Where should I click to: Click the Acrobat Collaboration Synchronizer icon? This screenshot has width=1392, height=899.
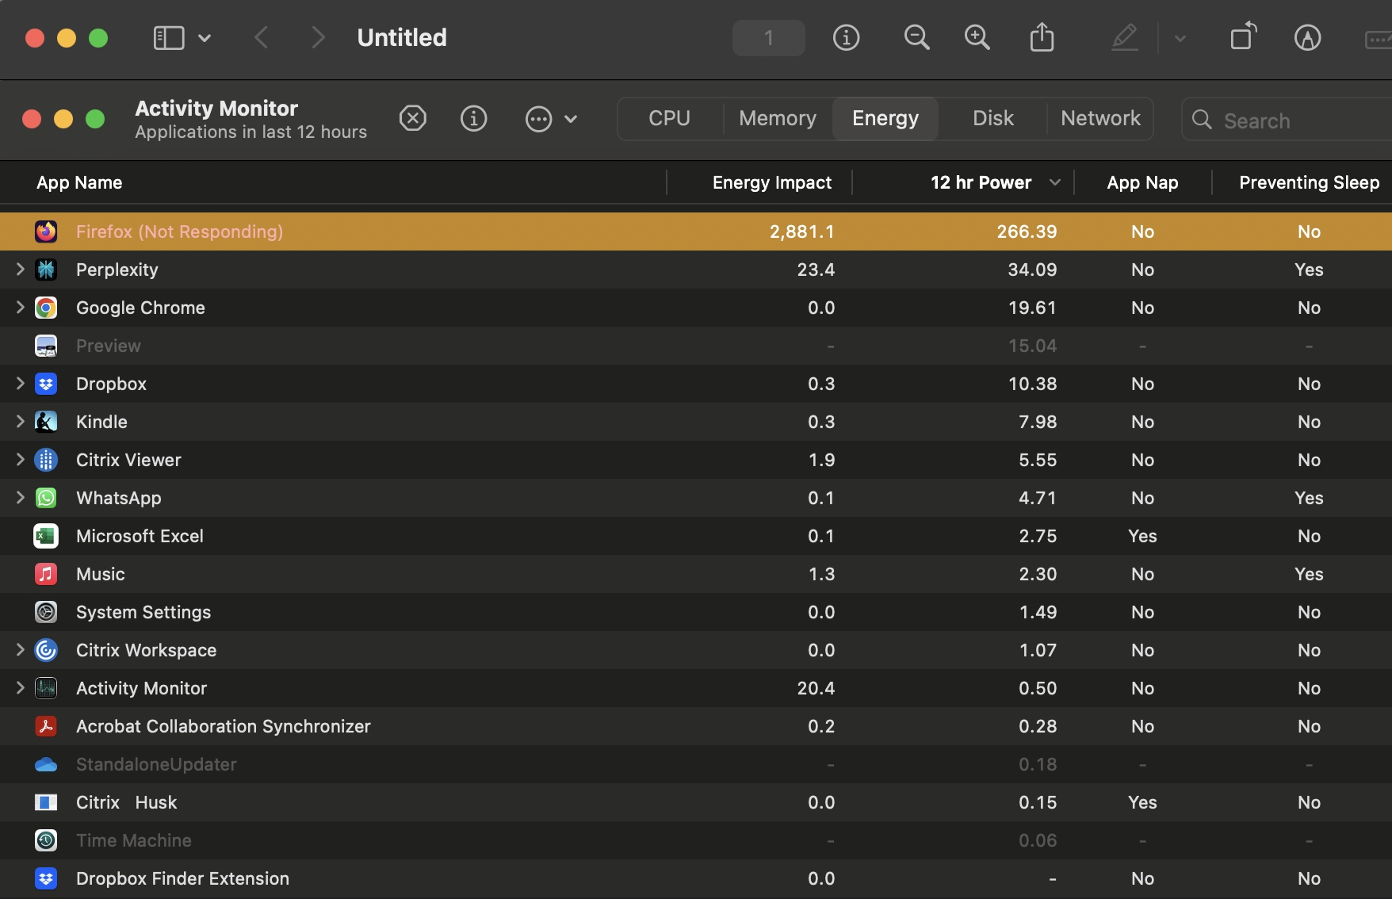[46, 726]
